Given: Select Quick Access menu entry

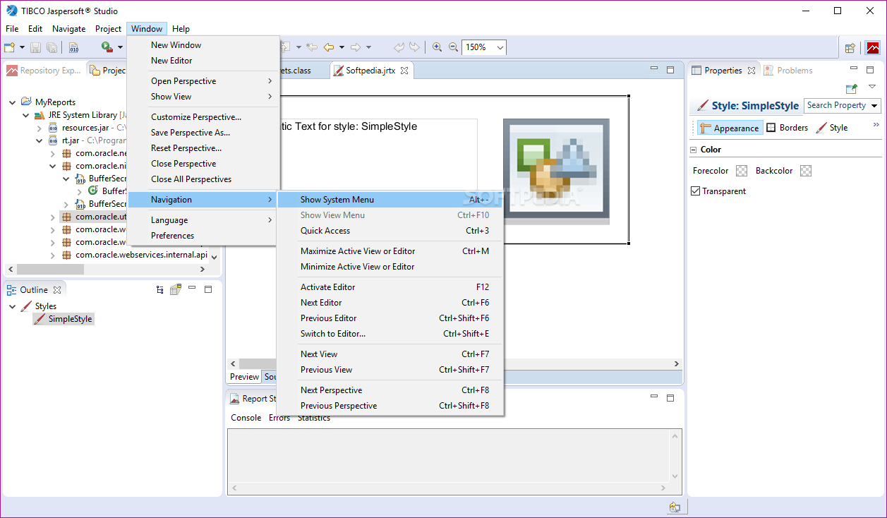Looking at the screenshot, I should pyautogui.click(x=390, y=231).
